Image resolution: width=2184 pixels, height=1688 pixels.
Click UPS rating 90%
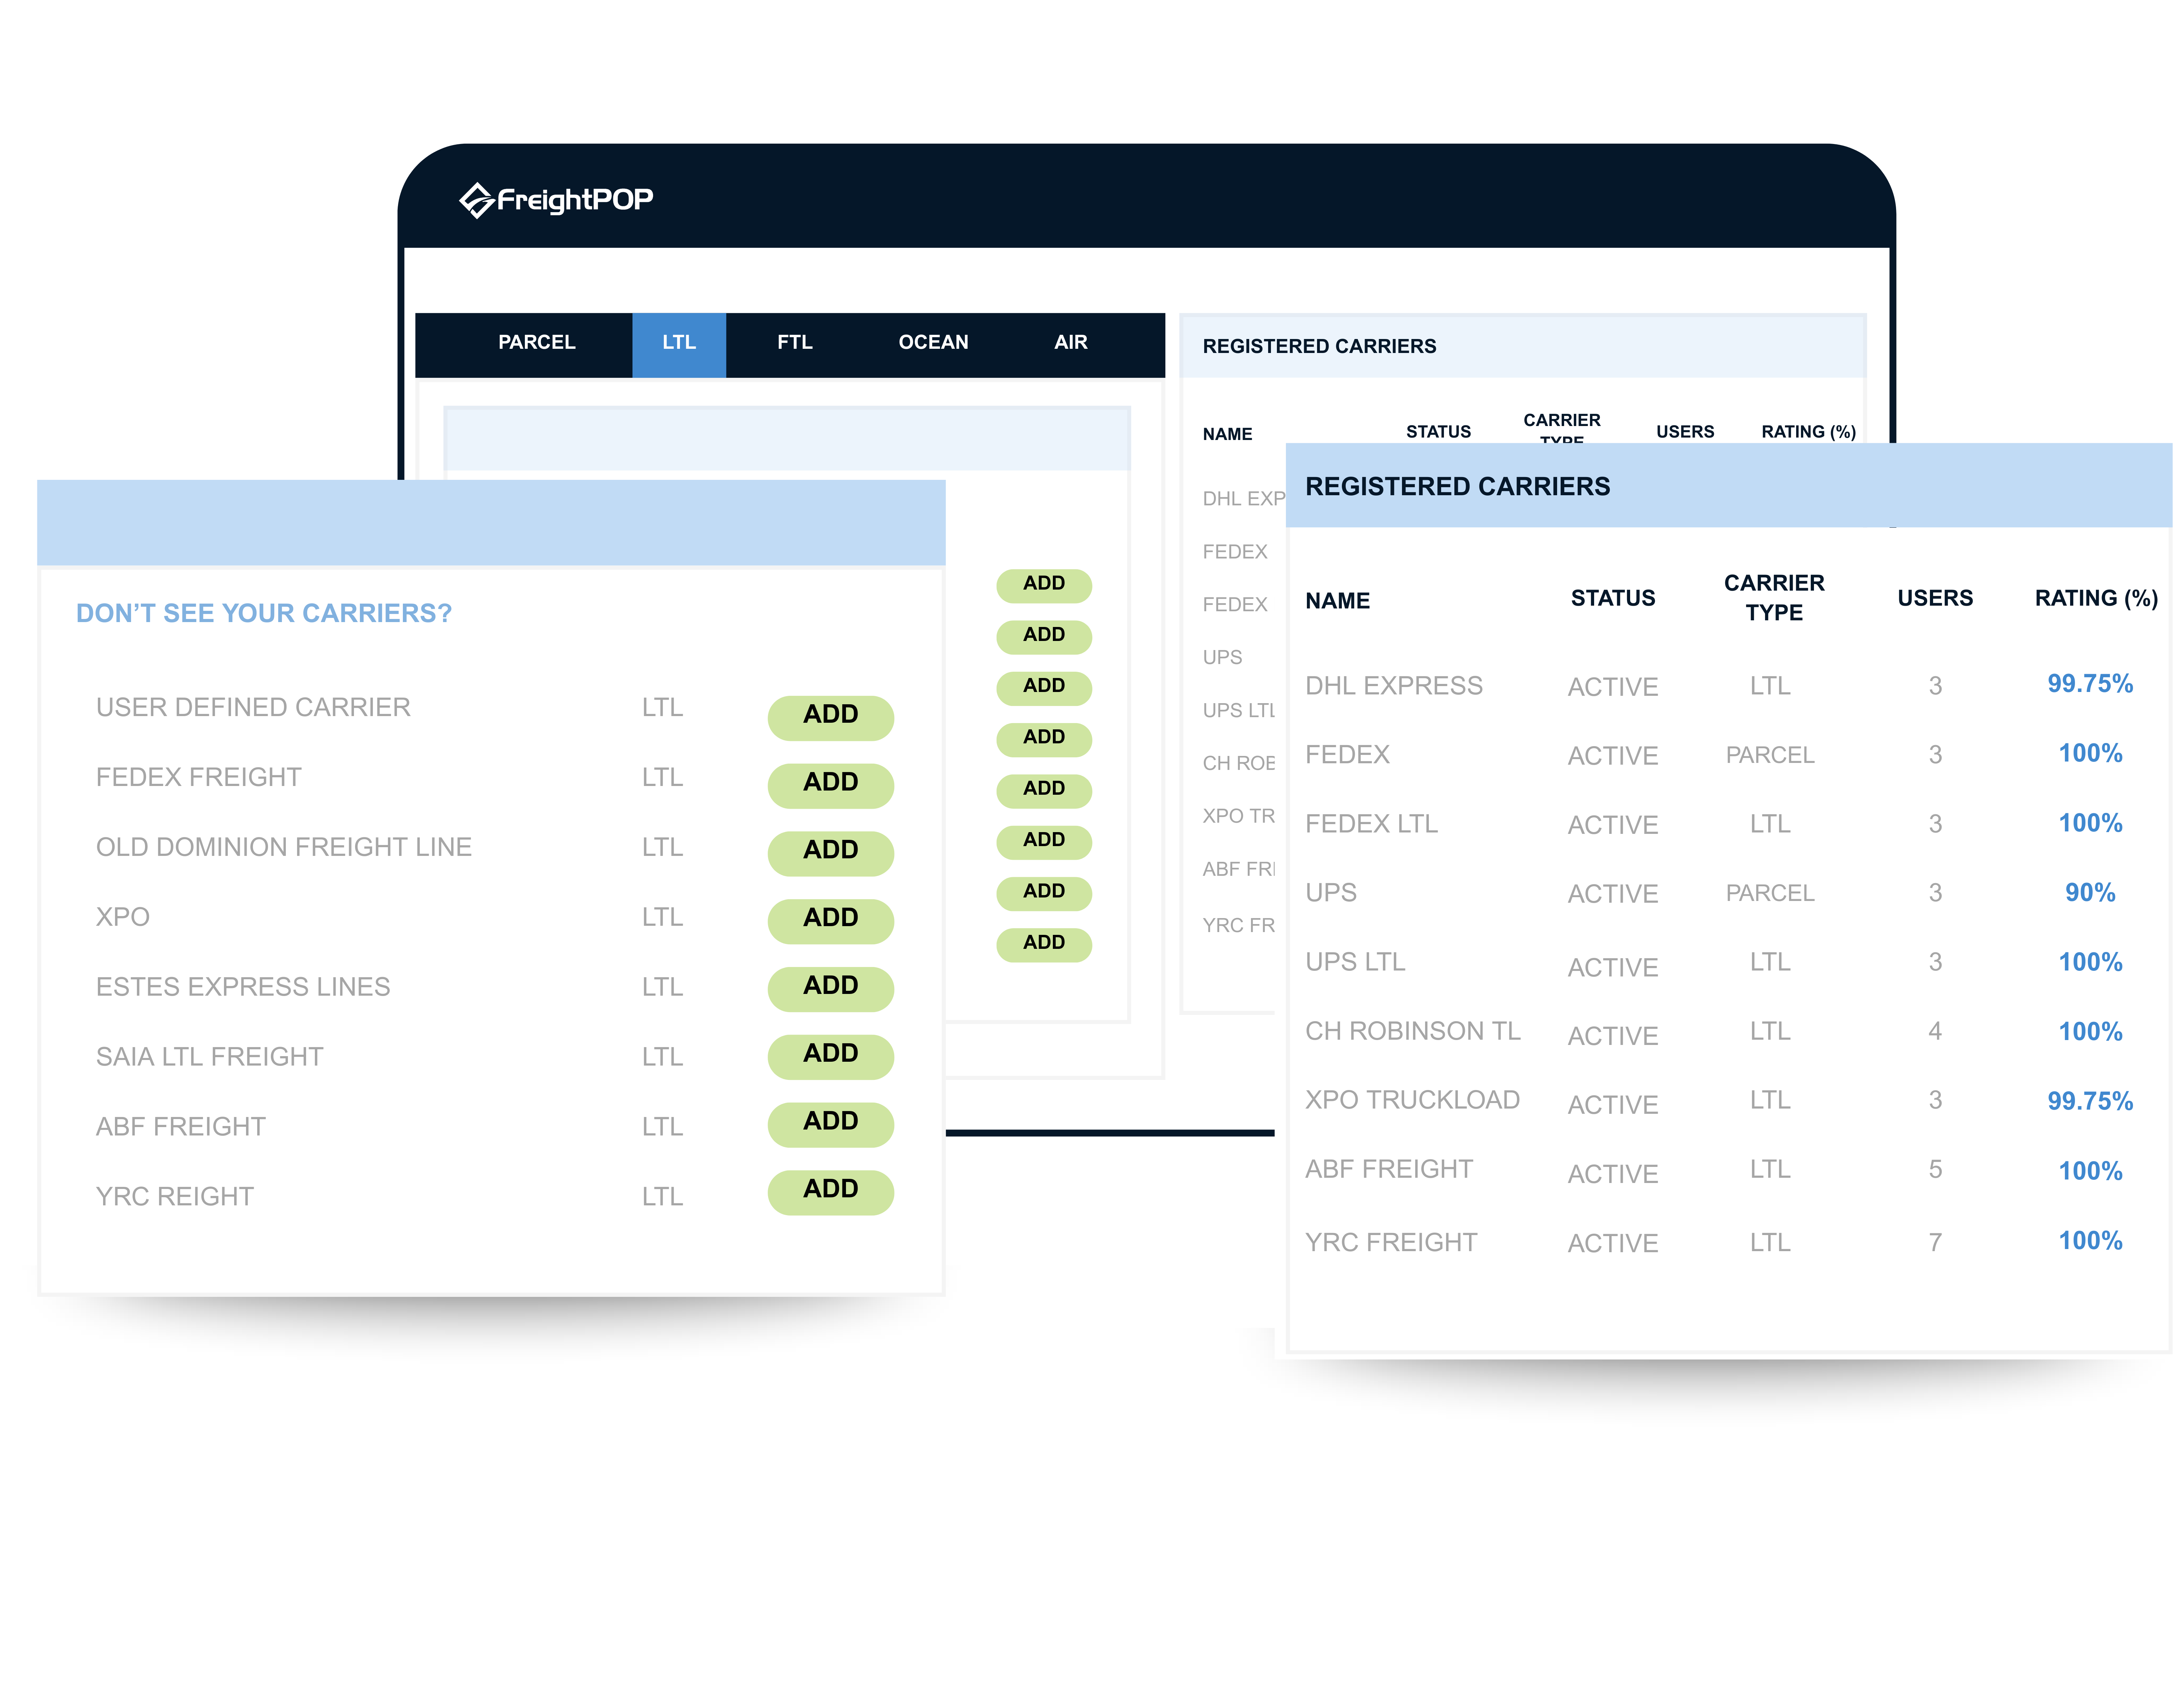click(2090, 892)
